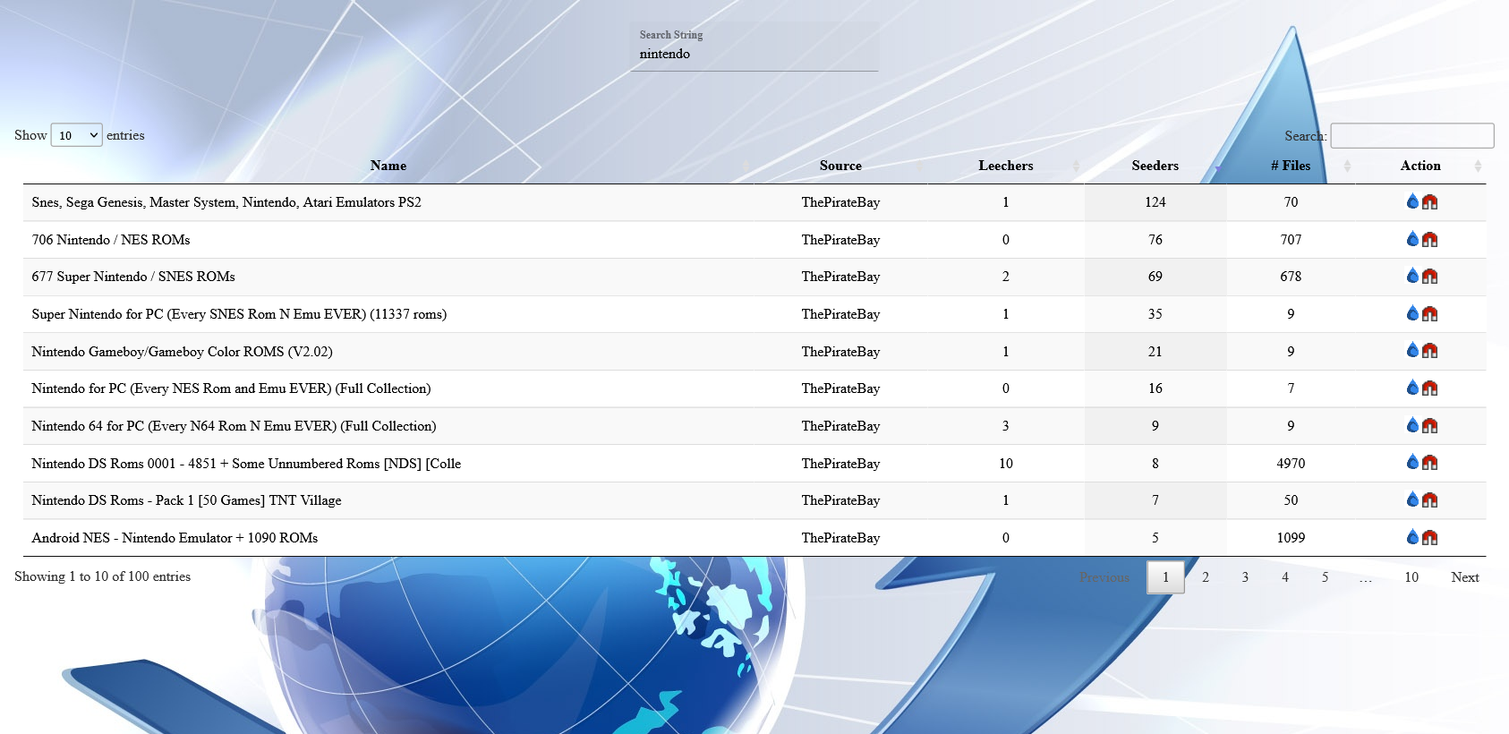Click the files count 707
Image resolution: width=1509 pixels, height=734 pixels.
click(x=1291, y=240)
